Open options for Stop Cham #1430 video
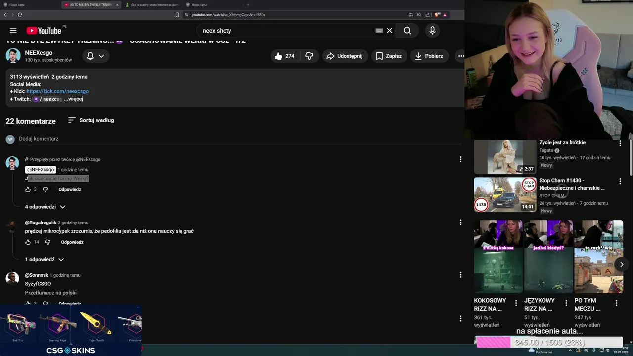Image resolution: width=633 pixels, height=356 pixels. click(x=620, y=181)
